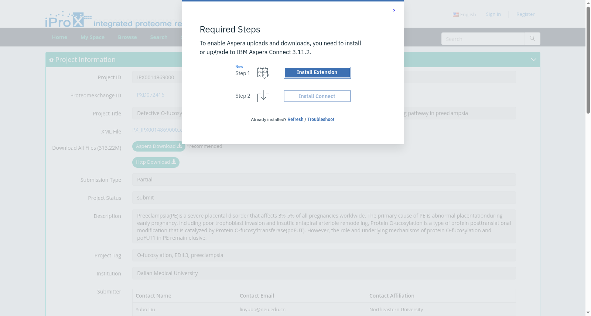Click the Project Information header icon
591x316 pixels.
51,60
